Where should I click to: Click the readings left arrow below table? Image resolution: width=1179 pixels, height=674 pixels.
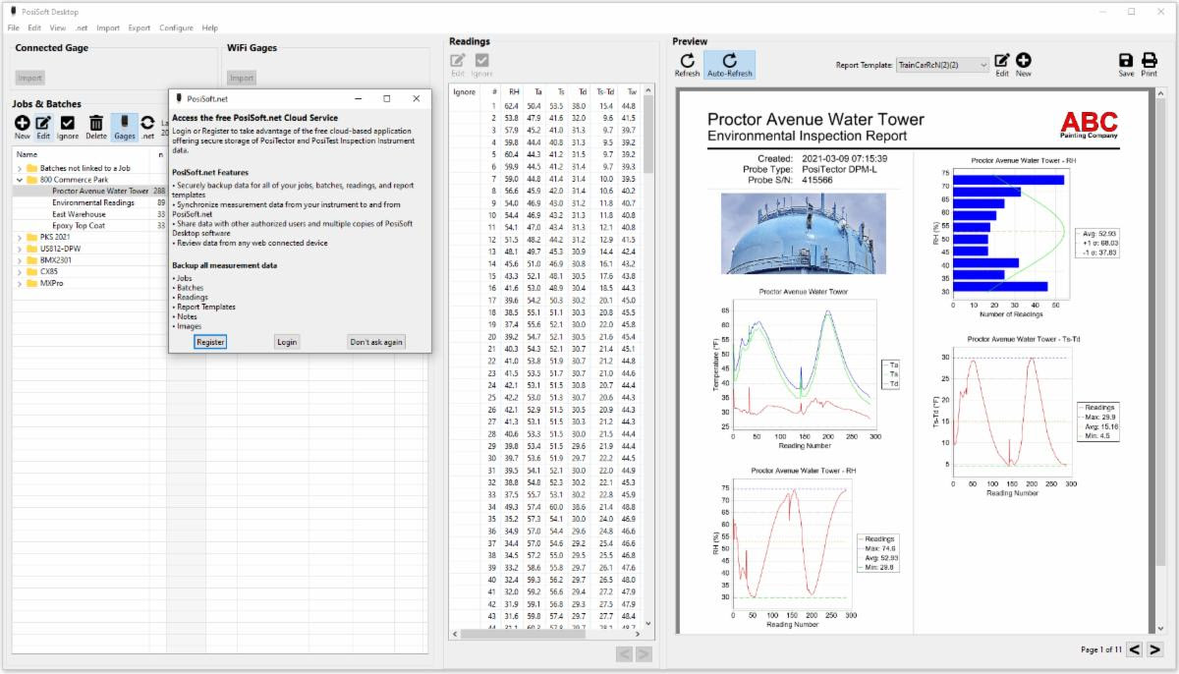point(624,653)
